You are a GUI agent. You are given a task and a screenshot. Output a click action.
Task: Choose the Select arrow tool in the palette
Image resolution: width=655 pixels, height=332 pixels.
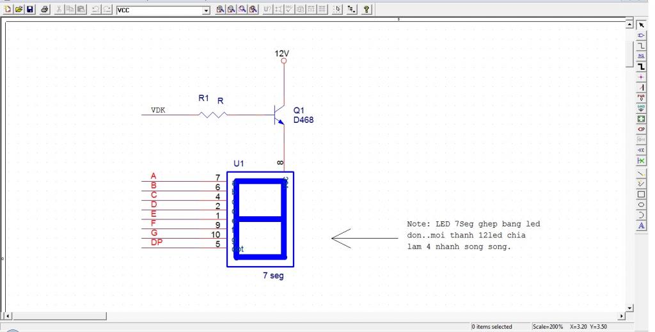[x=641, y=25]
